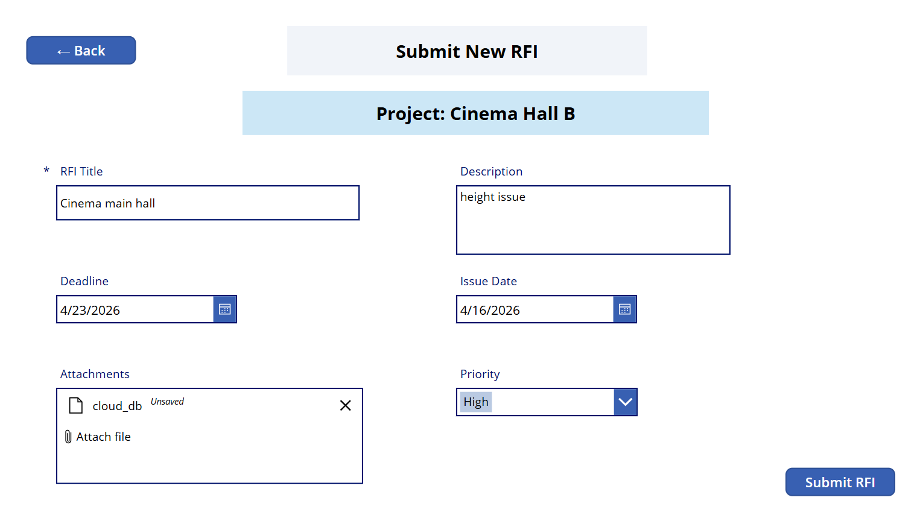Click the Description text area
The image size is (923, 515).
click(x=593, y=220)
